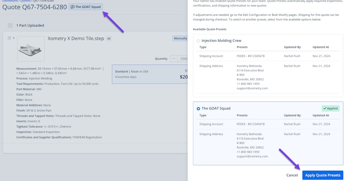The width and height of the screenshot is (346, 181).
Task: Click the quantity input field
Action: pyautogui.click(x=183, y=59)
